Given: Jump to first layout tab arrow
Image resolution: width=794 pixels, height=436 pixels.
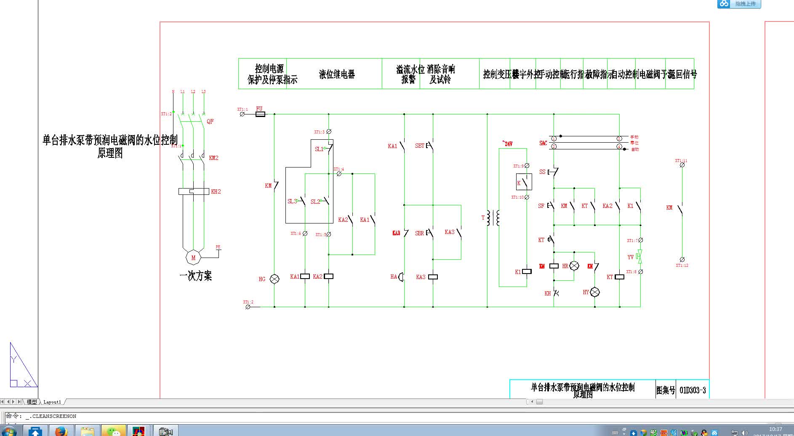Looking at the screenshot, I should [3, 402].
